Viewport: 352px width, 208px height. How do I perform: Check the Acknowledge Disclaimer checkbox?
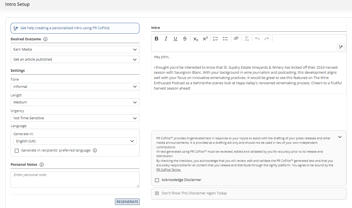(x=157, y=180)
